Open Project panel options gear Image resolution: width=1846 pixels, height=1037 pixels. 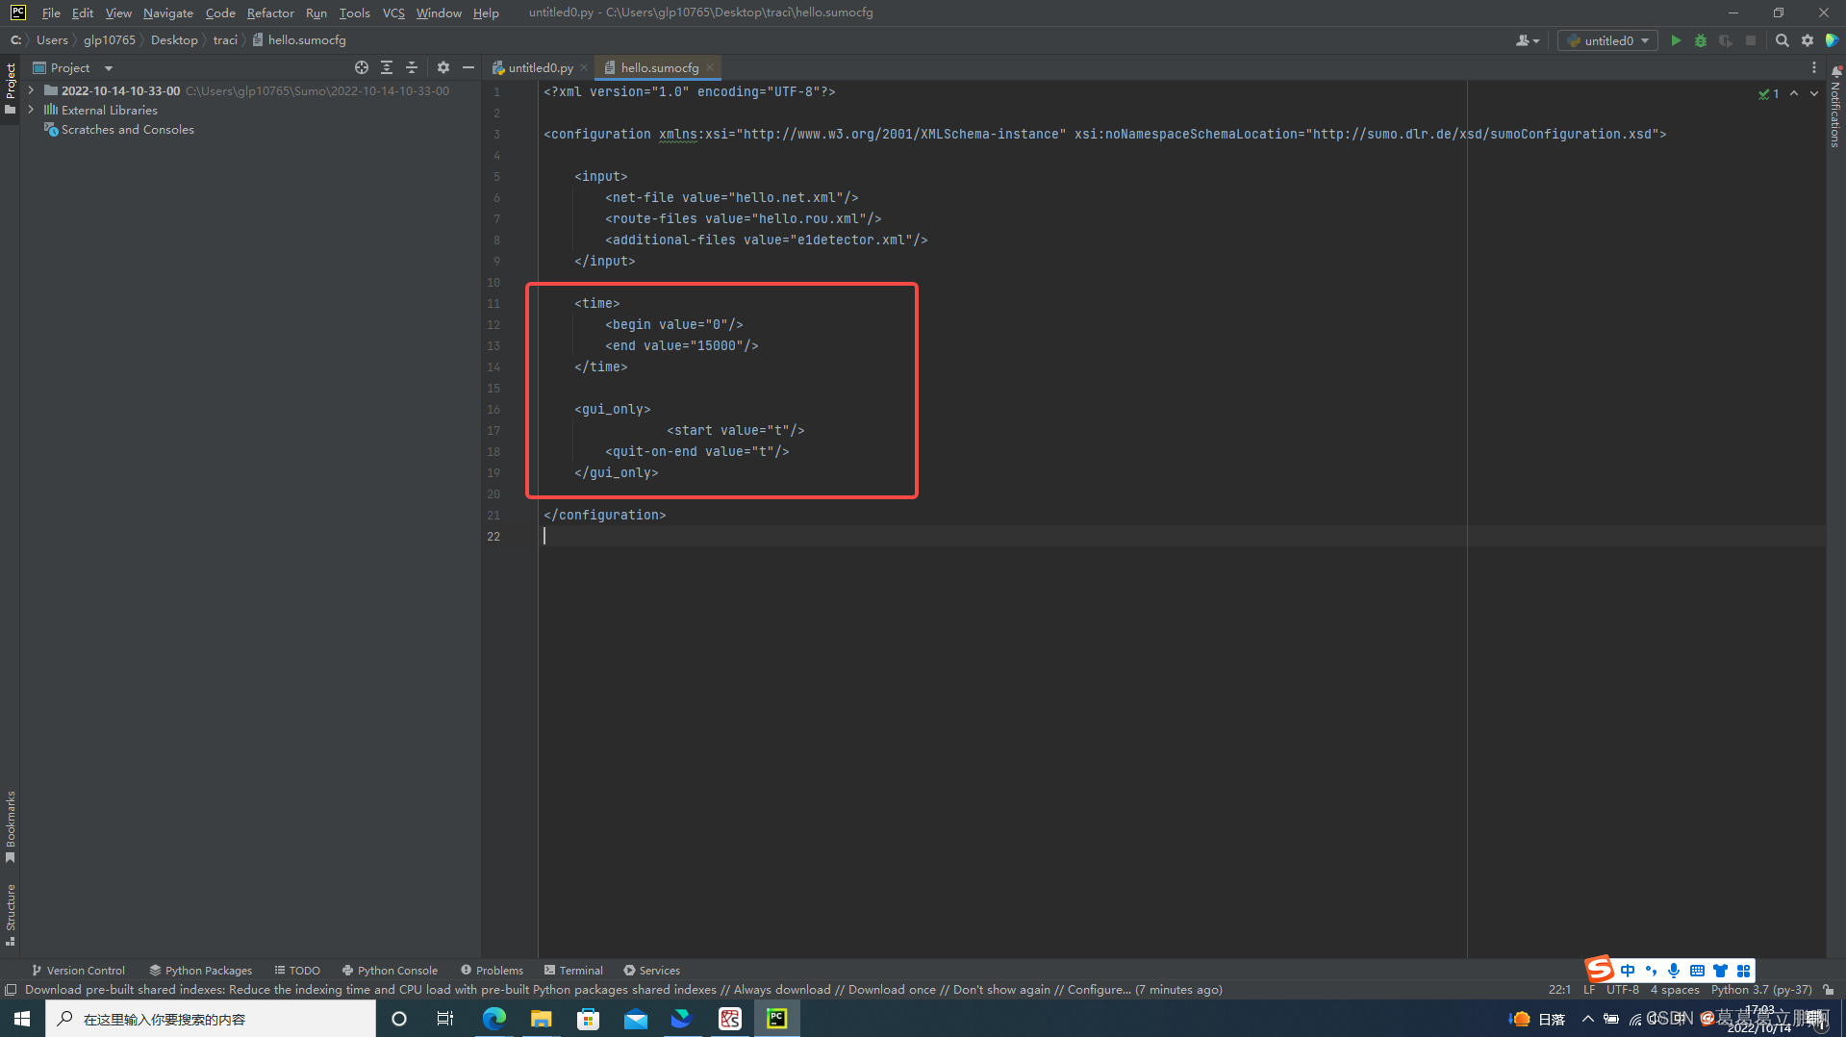443,67
